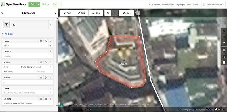Open the Edit dropdown arrow
Viewport: 227px width, 112px height.
point(38,4)
